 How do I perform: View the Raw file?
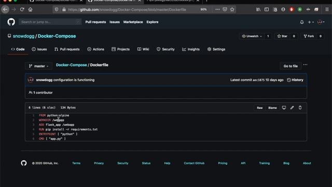click(259, 108)
